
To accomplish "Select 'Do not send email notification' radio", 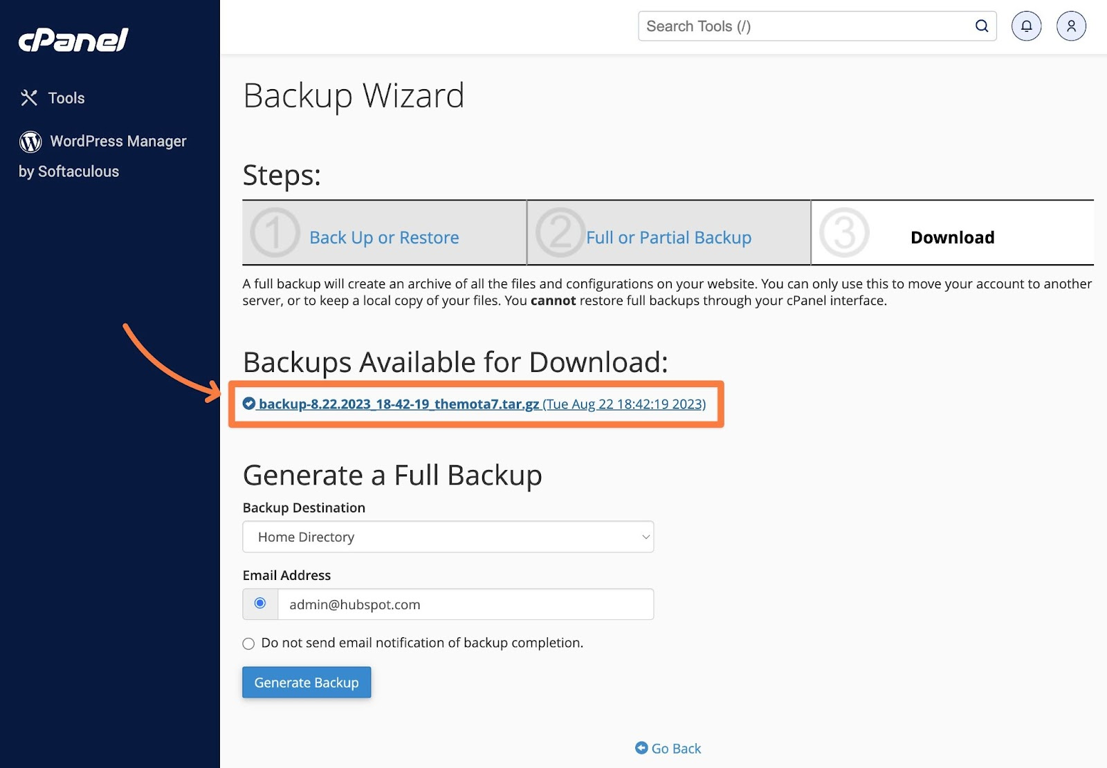I will click(x=248, y=644).
